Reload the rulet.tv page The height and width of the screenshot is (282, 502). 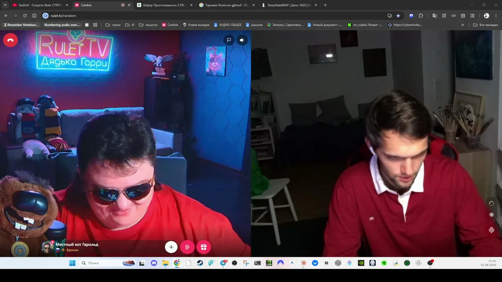[x=25, y=16]
